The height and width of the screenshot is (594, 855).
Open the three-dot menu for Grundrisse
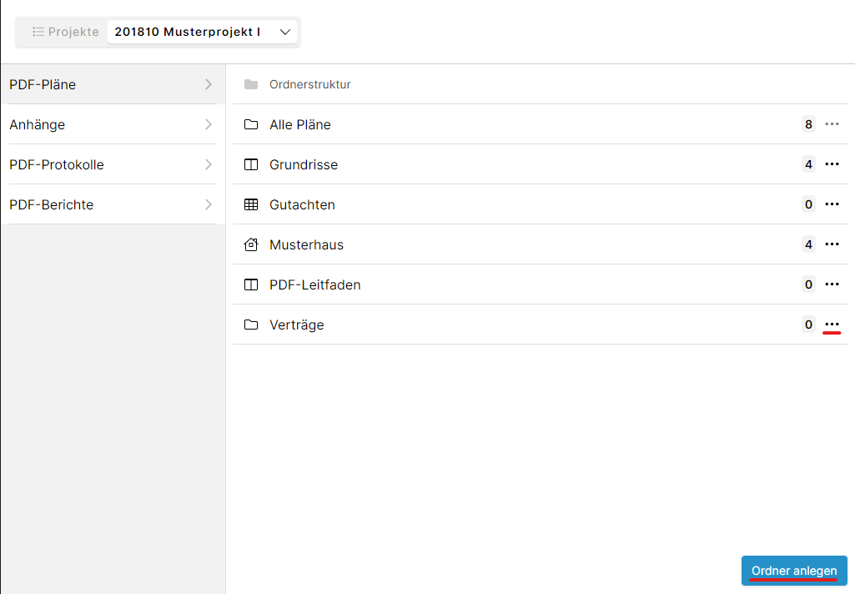[832, 164]
